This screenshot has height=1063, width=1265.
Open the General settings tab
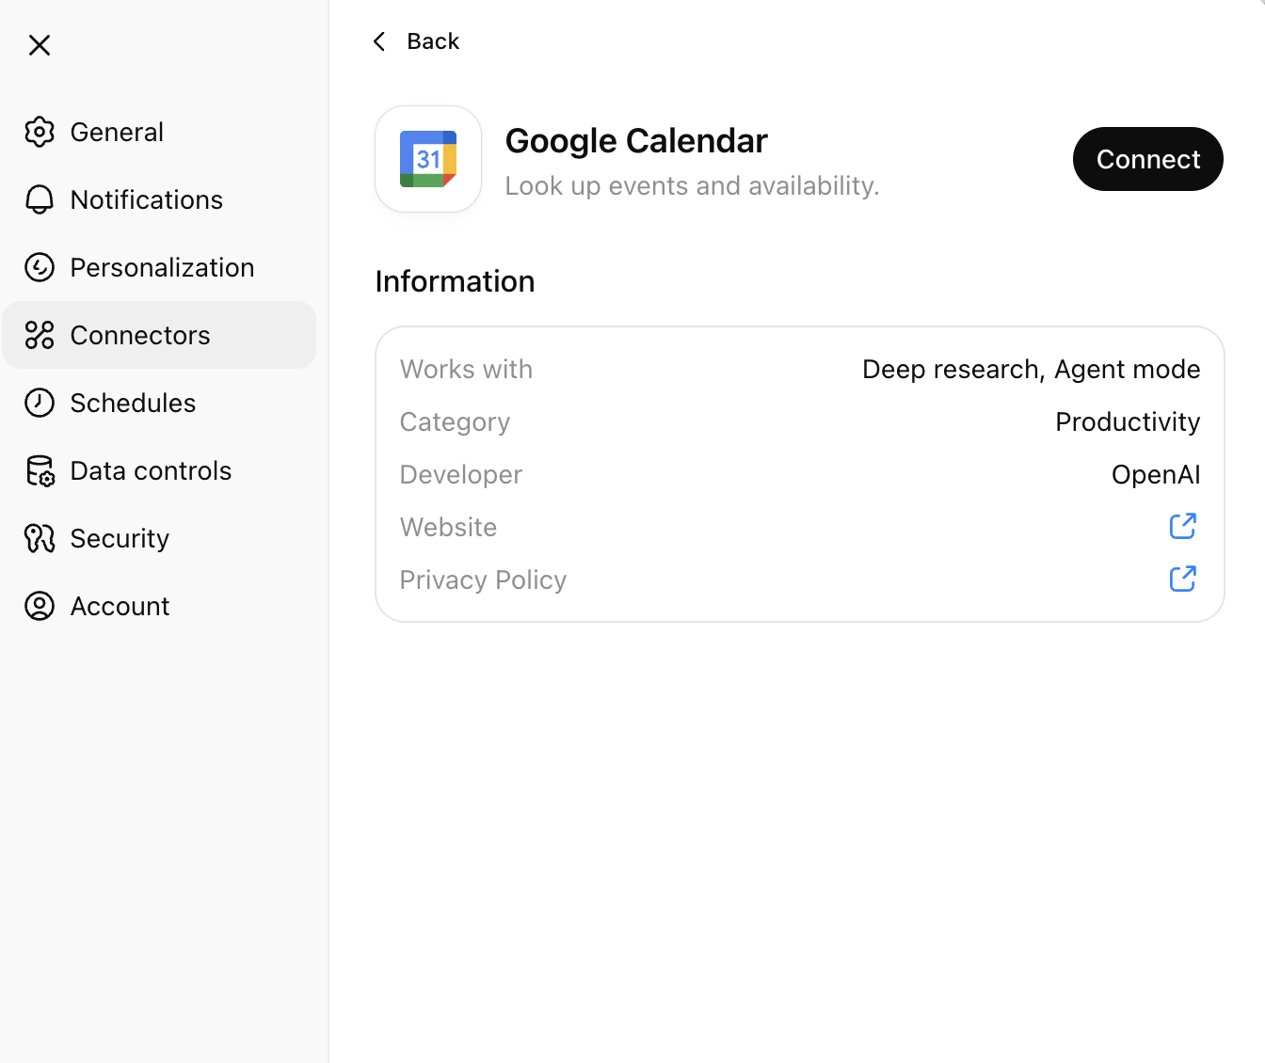point(117,132)
